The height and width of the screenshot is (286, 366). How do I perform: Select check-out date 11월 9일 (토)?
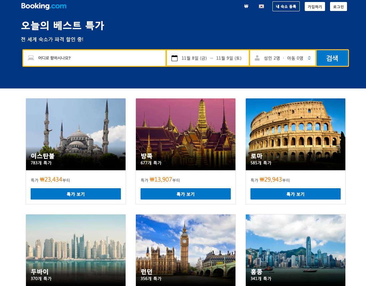[229, 58]
